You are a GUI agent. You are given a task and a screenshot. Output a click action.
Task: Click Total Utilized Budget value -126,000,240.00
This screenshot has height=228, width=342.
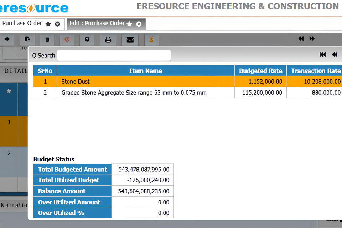click(x=142, y=180)
